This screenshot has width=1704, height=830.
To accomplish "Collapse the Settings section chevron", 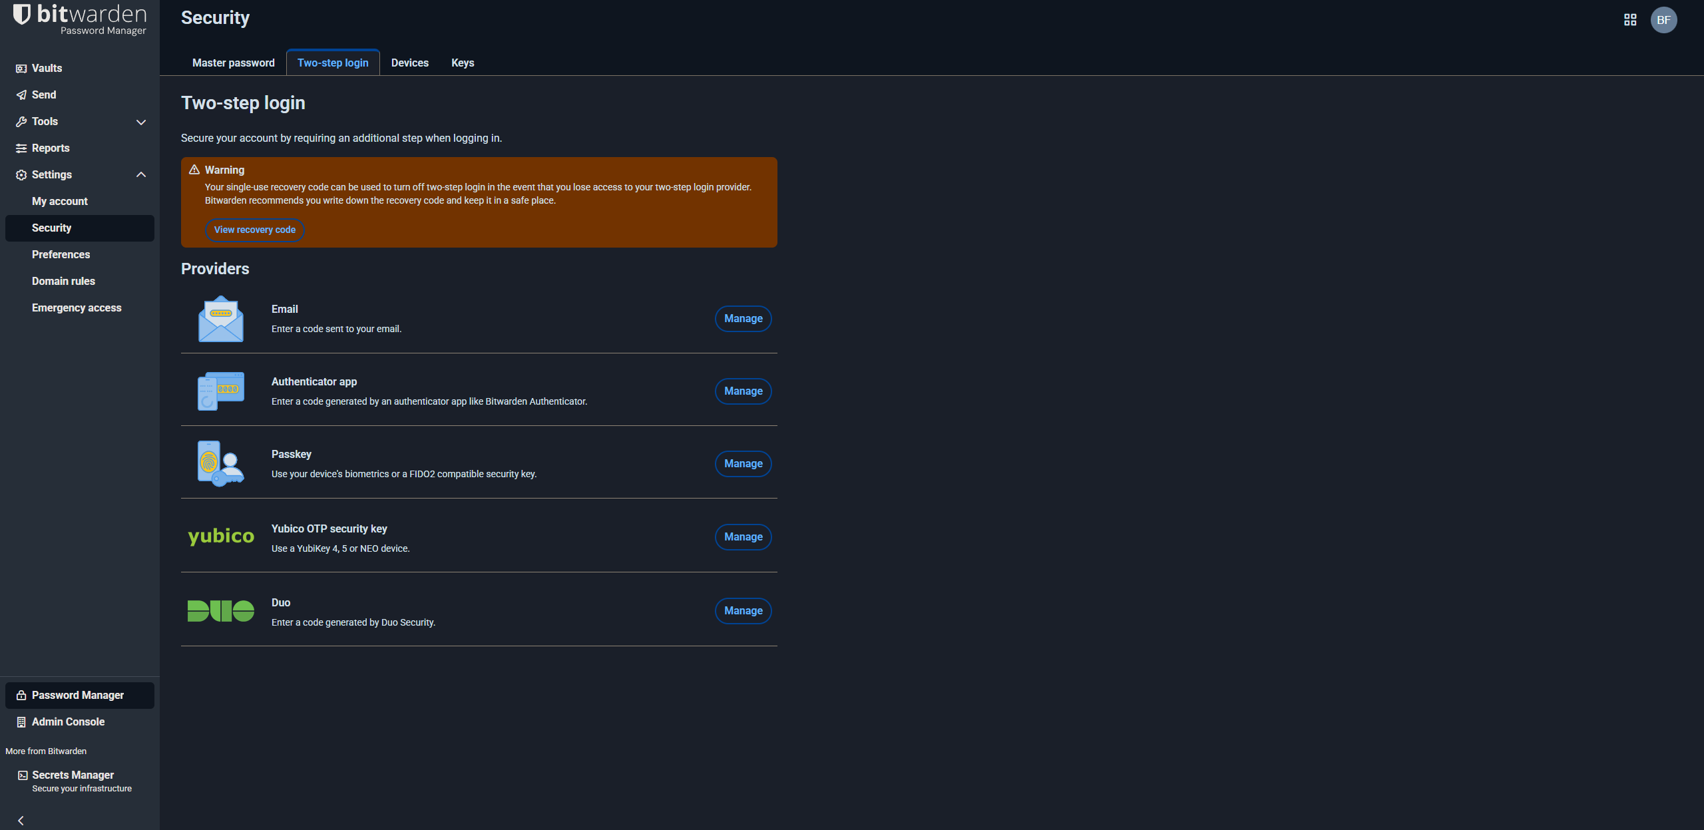I will [140, 174].
